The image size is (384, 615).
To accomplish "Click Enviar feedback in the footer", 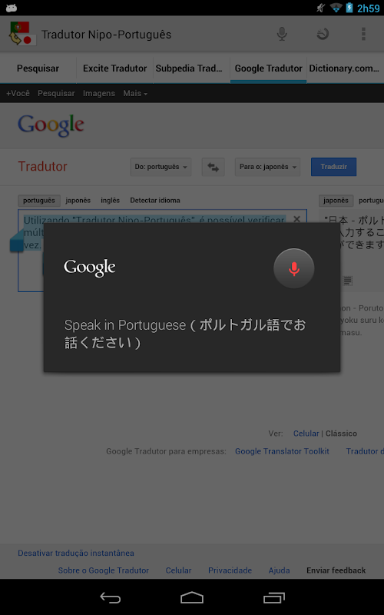I will pos(336,570).
